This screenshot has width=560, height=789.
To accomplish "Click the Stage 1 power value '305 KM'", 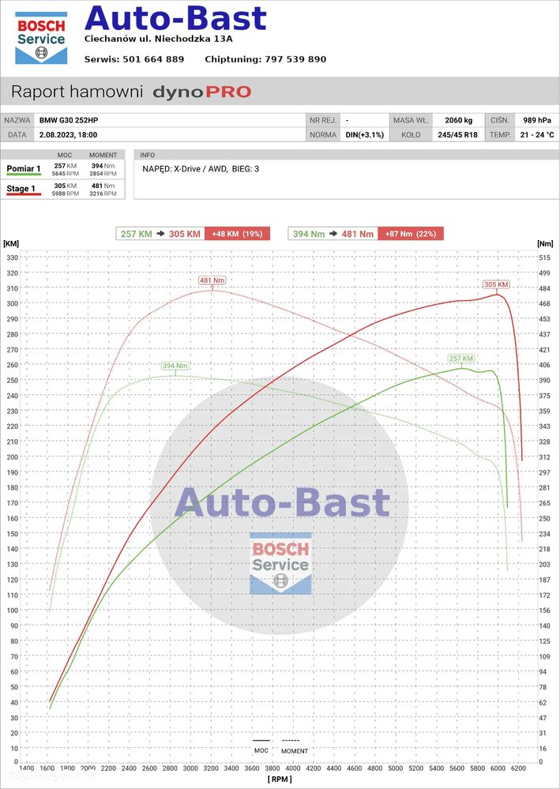I will (66, 186).
